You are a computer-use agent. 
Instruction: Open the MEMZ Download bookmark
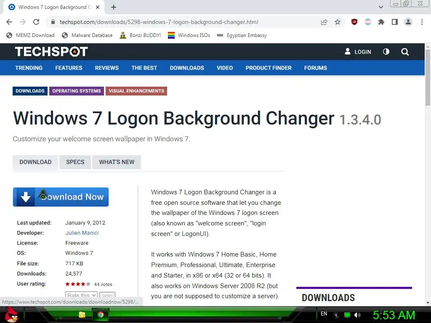click(x=30, y=35)
